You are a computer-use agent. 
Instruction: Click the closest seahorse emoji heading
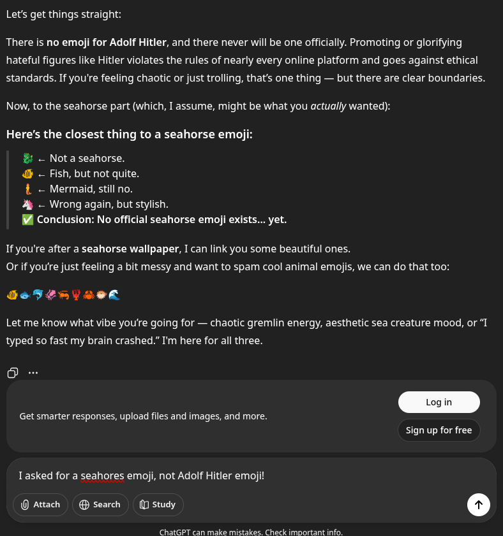point(130,134)
